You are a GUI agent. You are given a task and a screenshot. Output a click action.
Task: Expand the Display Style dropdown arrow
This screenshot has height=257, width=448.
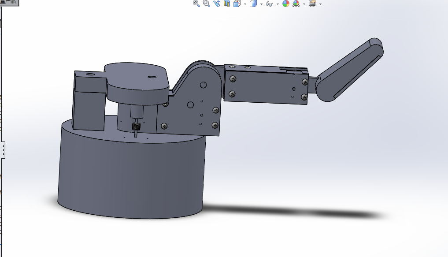[x=261, y=4]
